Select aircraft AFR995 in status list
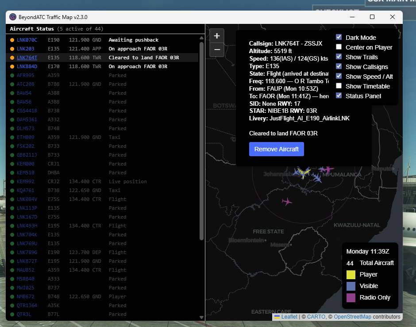This screenshot has height=327, width=416. pos(26,75)
